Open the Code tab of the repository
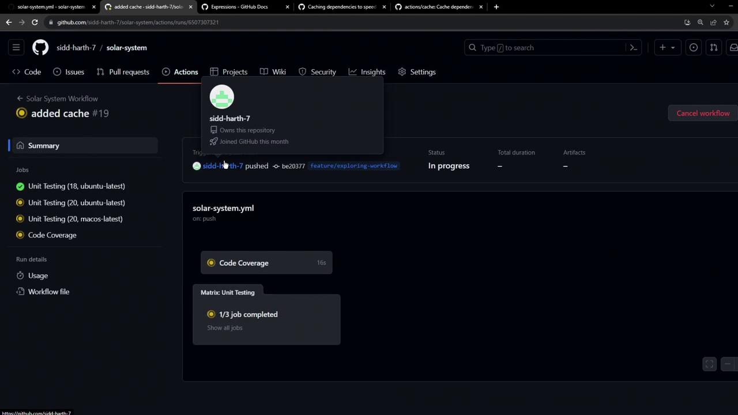Viewport: 738px width, 415px height. [27, 72]
